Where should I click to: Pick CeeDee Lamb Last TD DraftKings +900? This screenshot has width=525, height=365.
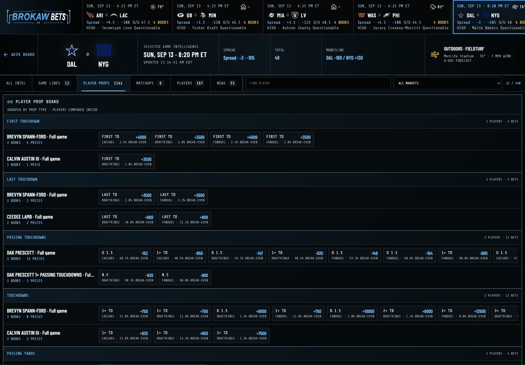click(128, 219)
